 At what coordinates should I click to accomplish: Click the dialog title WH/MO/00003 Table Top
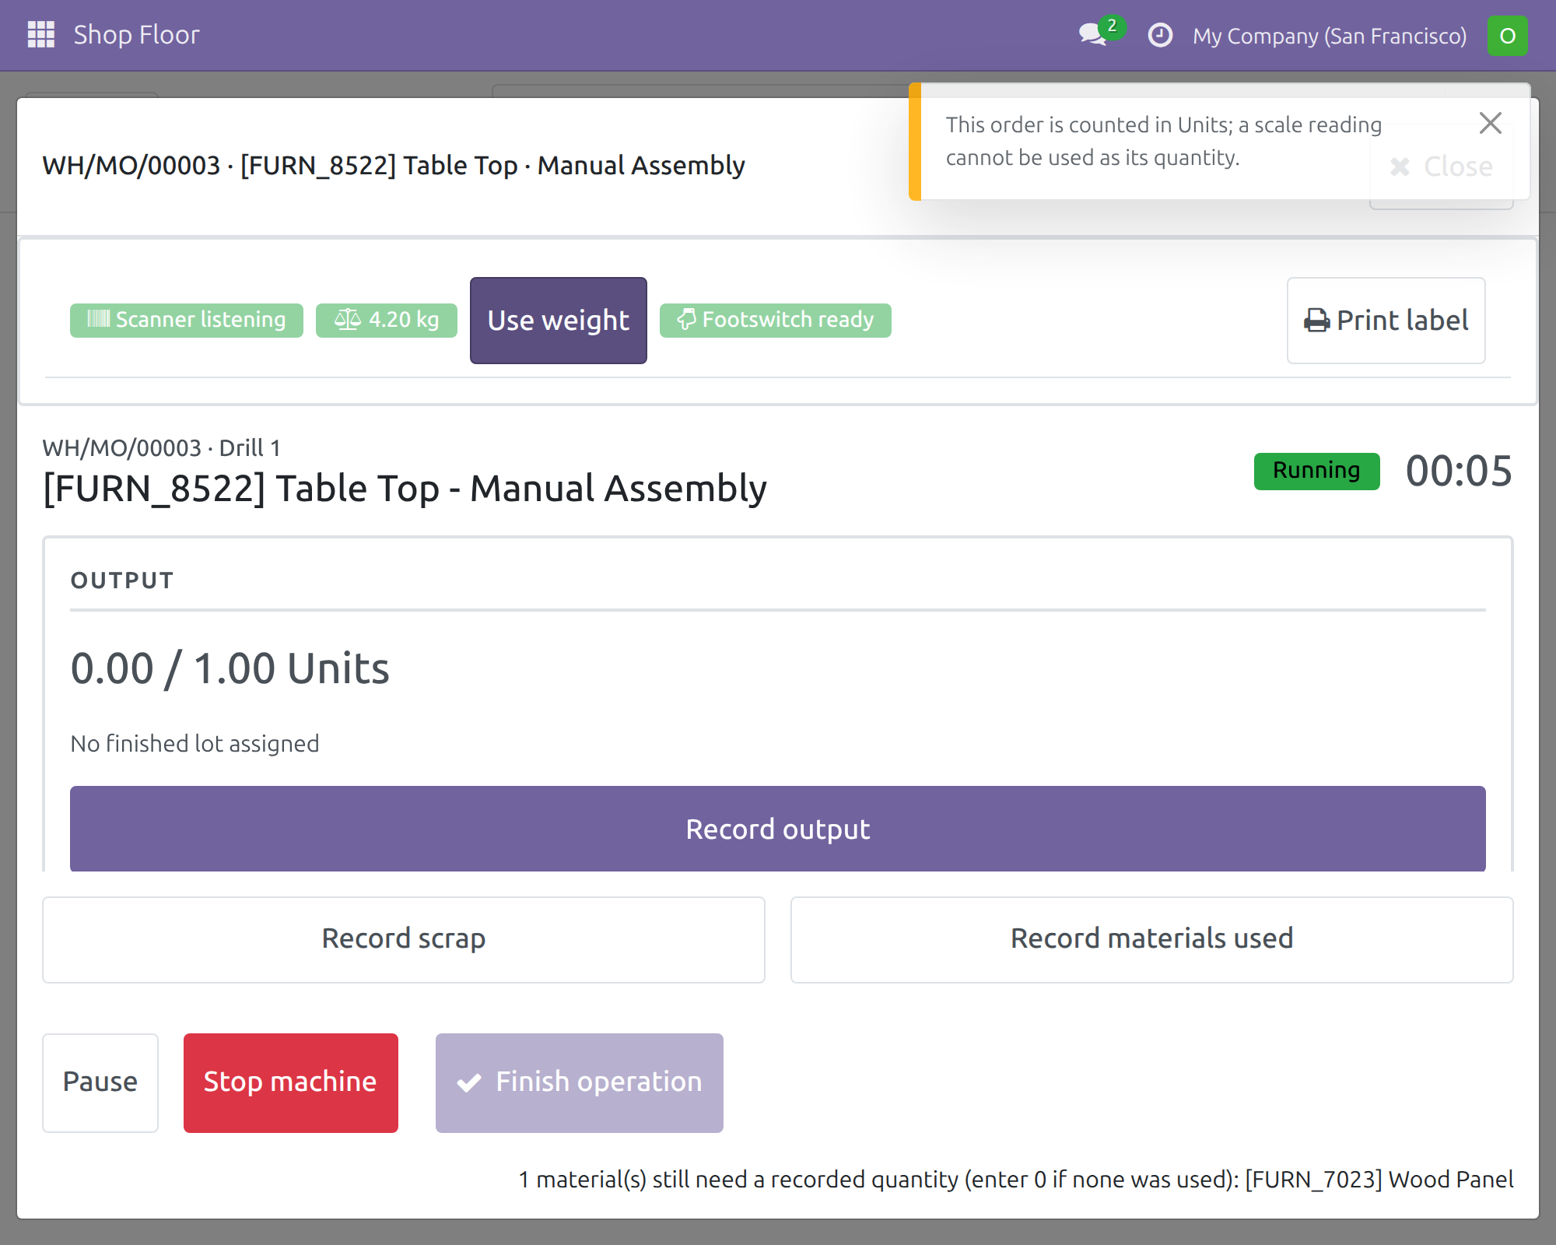point(394,166)
